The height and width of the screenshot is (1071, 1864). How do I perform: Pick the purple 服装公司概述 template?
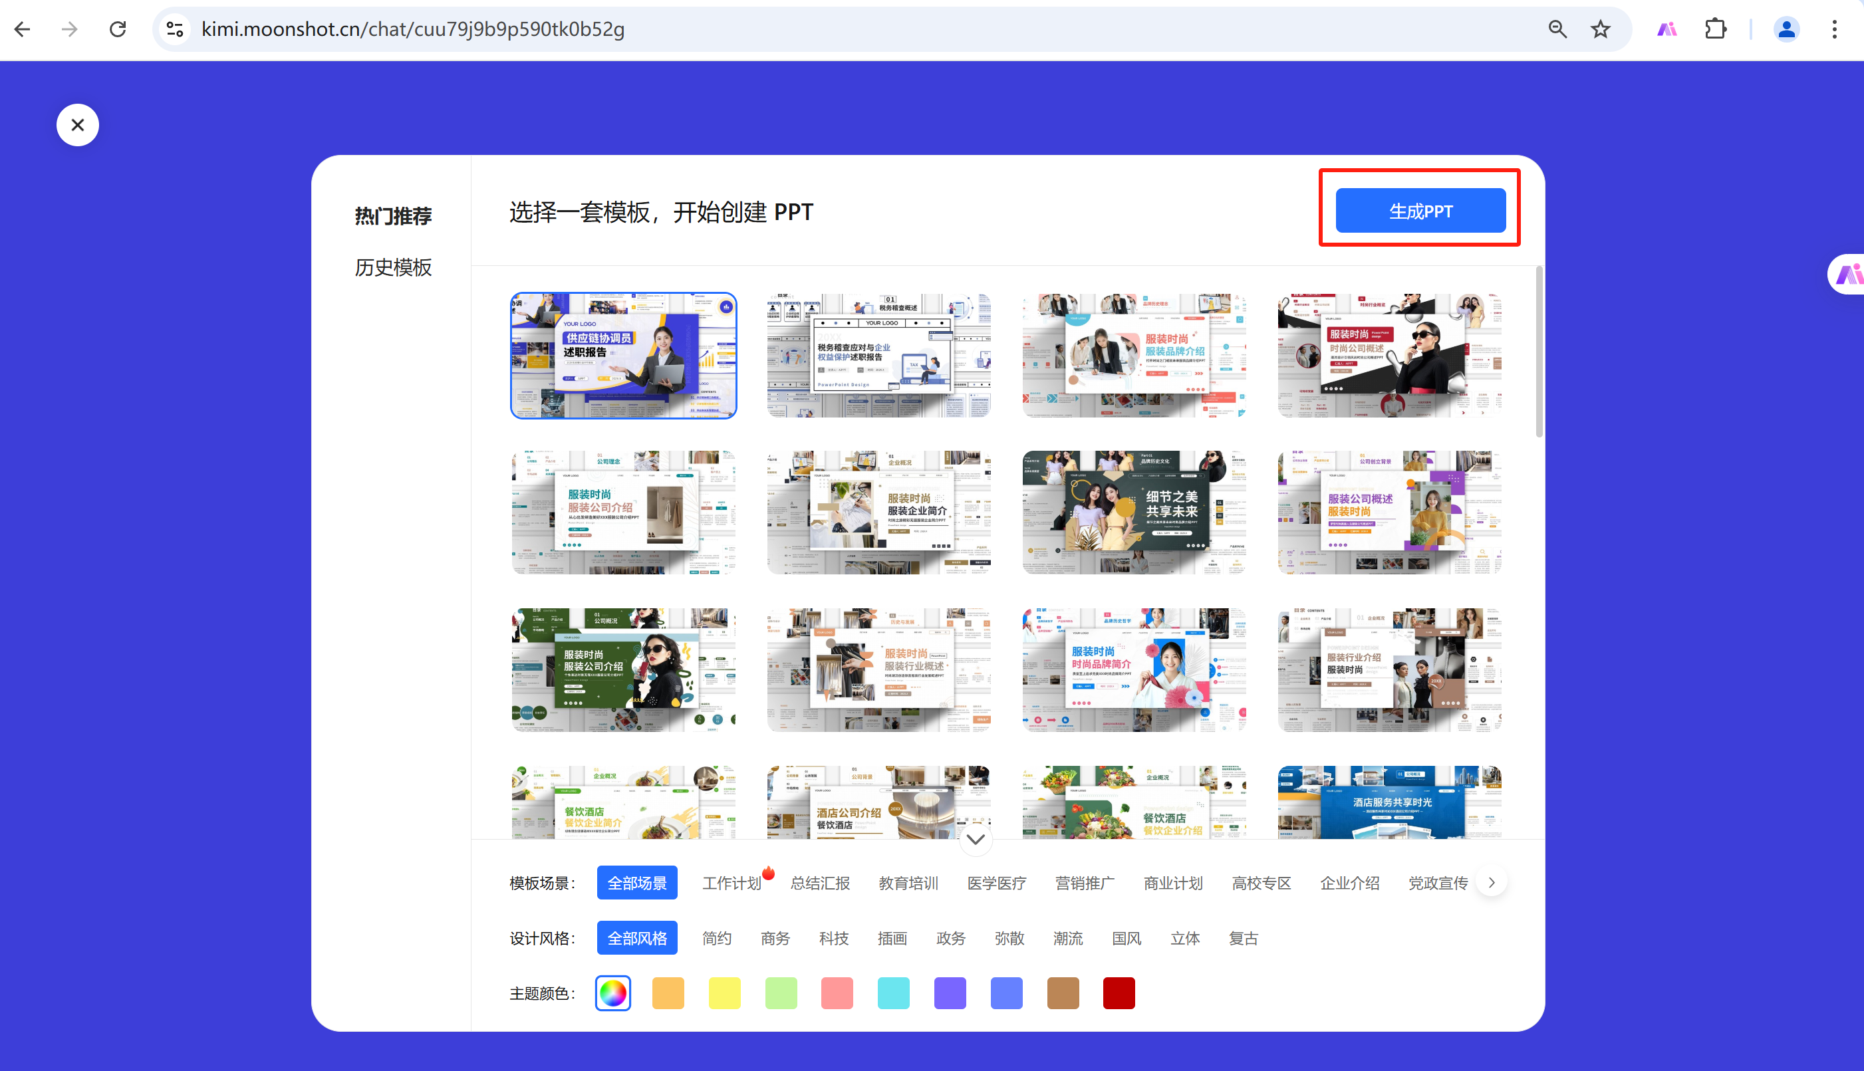[x=1390, y=513]
